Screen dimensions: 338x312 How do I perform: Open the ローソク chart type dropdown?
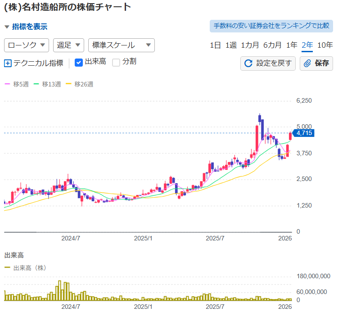click(27, 45)
